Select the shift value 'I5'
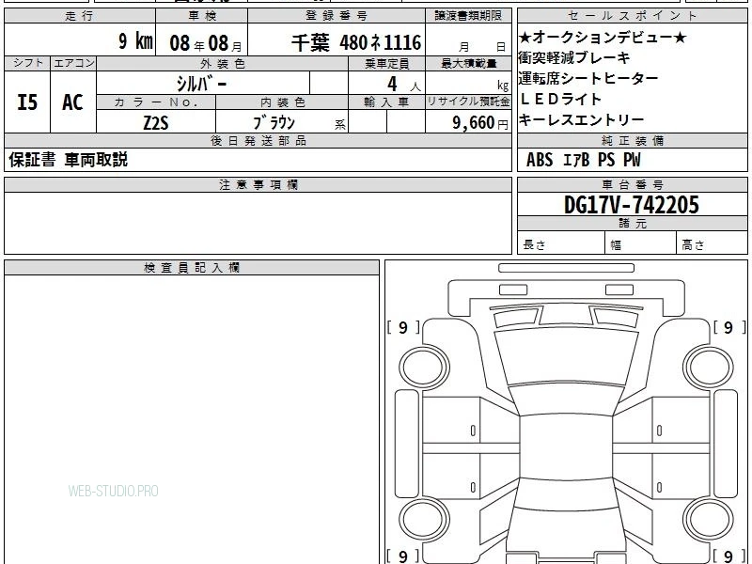 [x=27, y=102]
